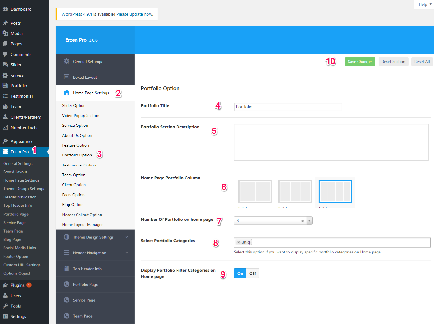
Task: Open the Number Of Portfolio dropdown arrow
Action: coord(309,221)
